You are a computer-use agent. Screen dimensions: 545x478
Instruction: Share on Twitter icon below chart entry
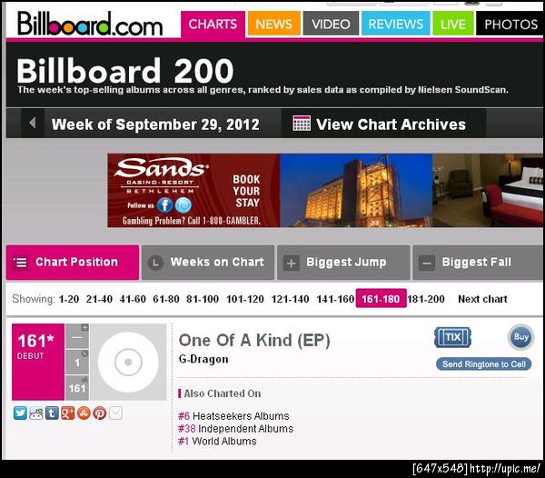click(x=20, y=413)
